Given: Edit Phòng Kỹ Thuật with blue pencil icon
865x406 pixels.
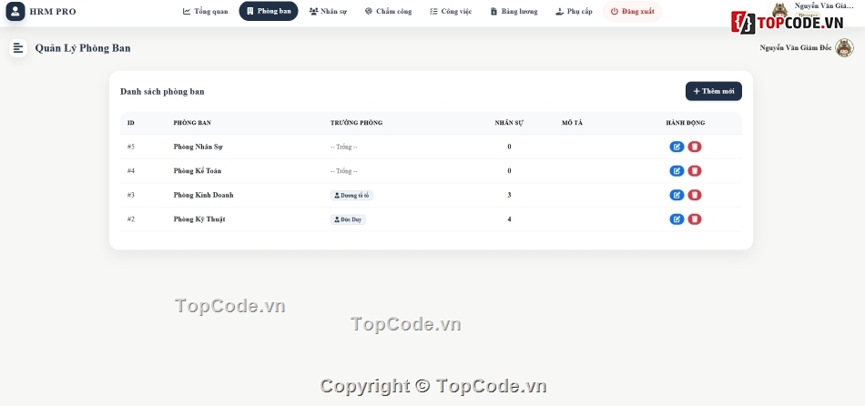Looking at the screenshot, I should 677,219.
